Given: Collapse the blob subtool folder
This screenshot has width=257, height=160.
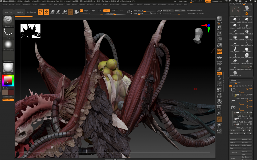Looking at the screenshot, I should [233, 89].
